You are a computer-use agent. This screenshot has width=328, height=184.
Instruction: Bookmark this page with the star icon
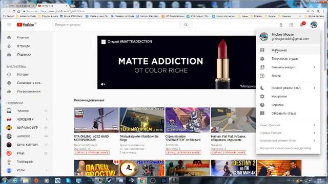point(313,11)
